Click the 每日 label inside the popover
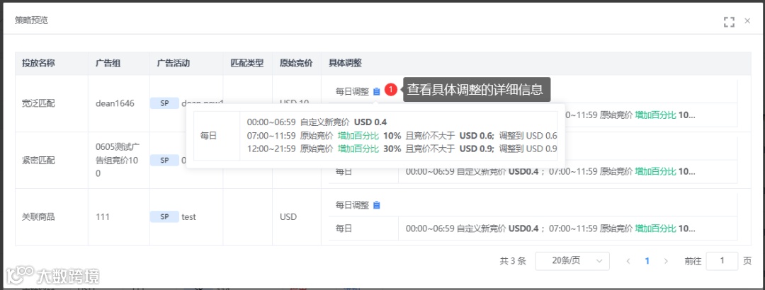Image resolution: width=765 pixels, height=290 pixels. (x=208, y=136)
